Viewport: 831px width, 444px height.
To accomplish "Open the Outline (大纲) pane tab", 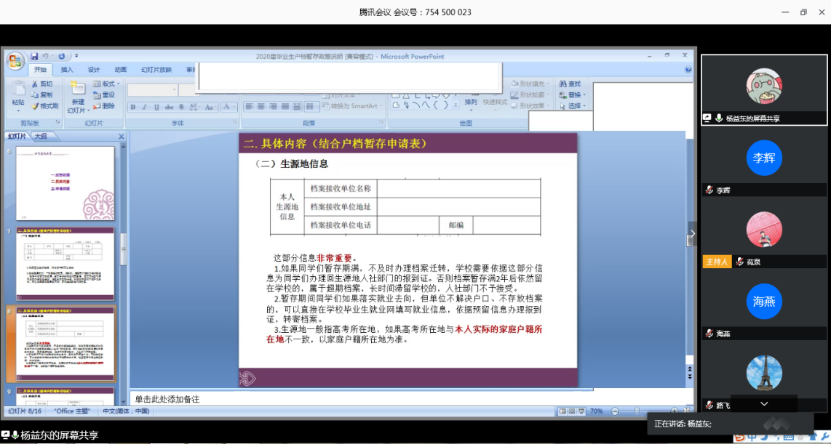I will 41,137.
